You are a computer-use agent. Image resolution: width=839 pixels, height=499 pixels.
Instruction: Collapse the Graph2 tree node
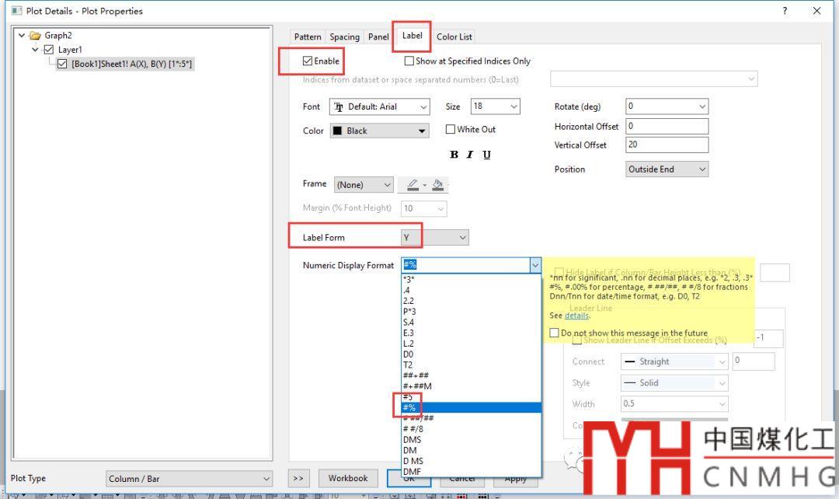click(22, 35)
